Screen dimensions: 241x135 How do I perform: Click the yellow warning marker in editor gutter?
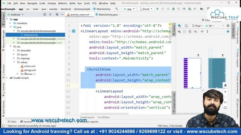point(170,24)
